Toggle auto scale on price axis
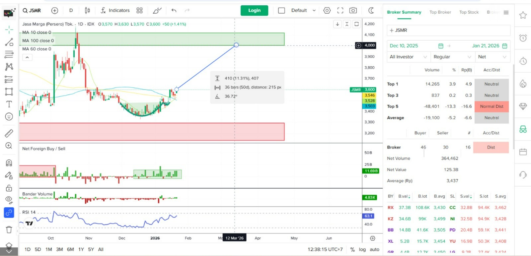 (x=374, y=249)
